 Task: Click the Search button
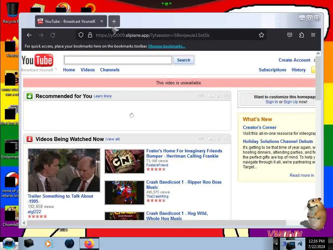pos(183,60)
